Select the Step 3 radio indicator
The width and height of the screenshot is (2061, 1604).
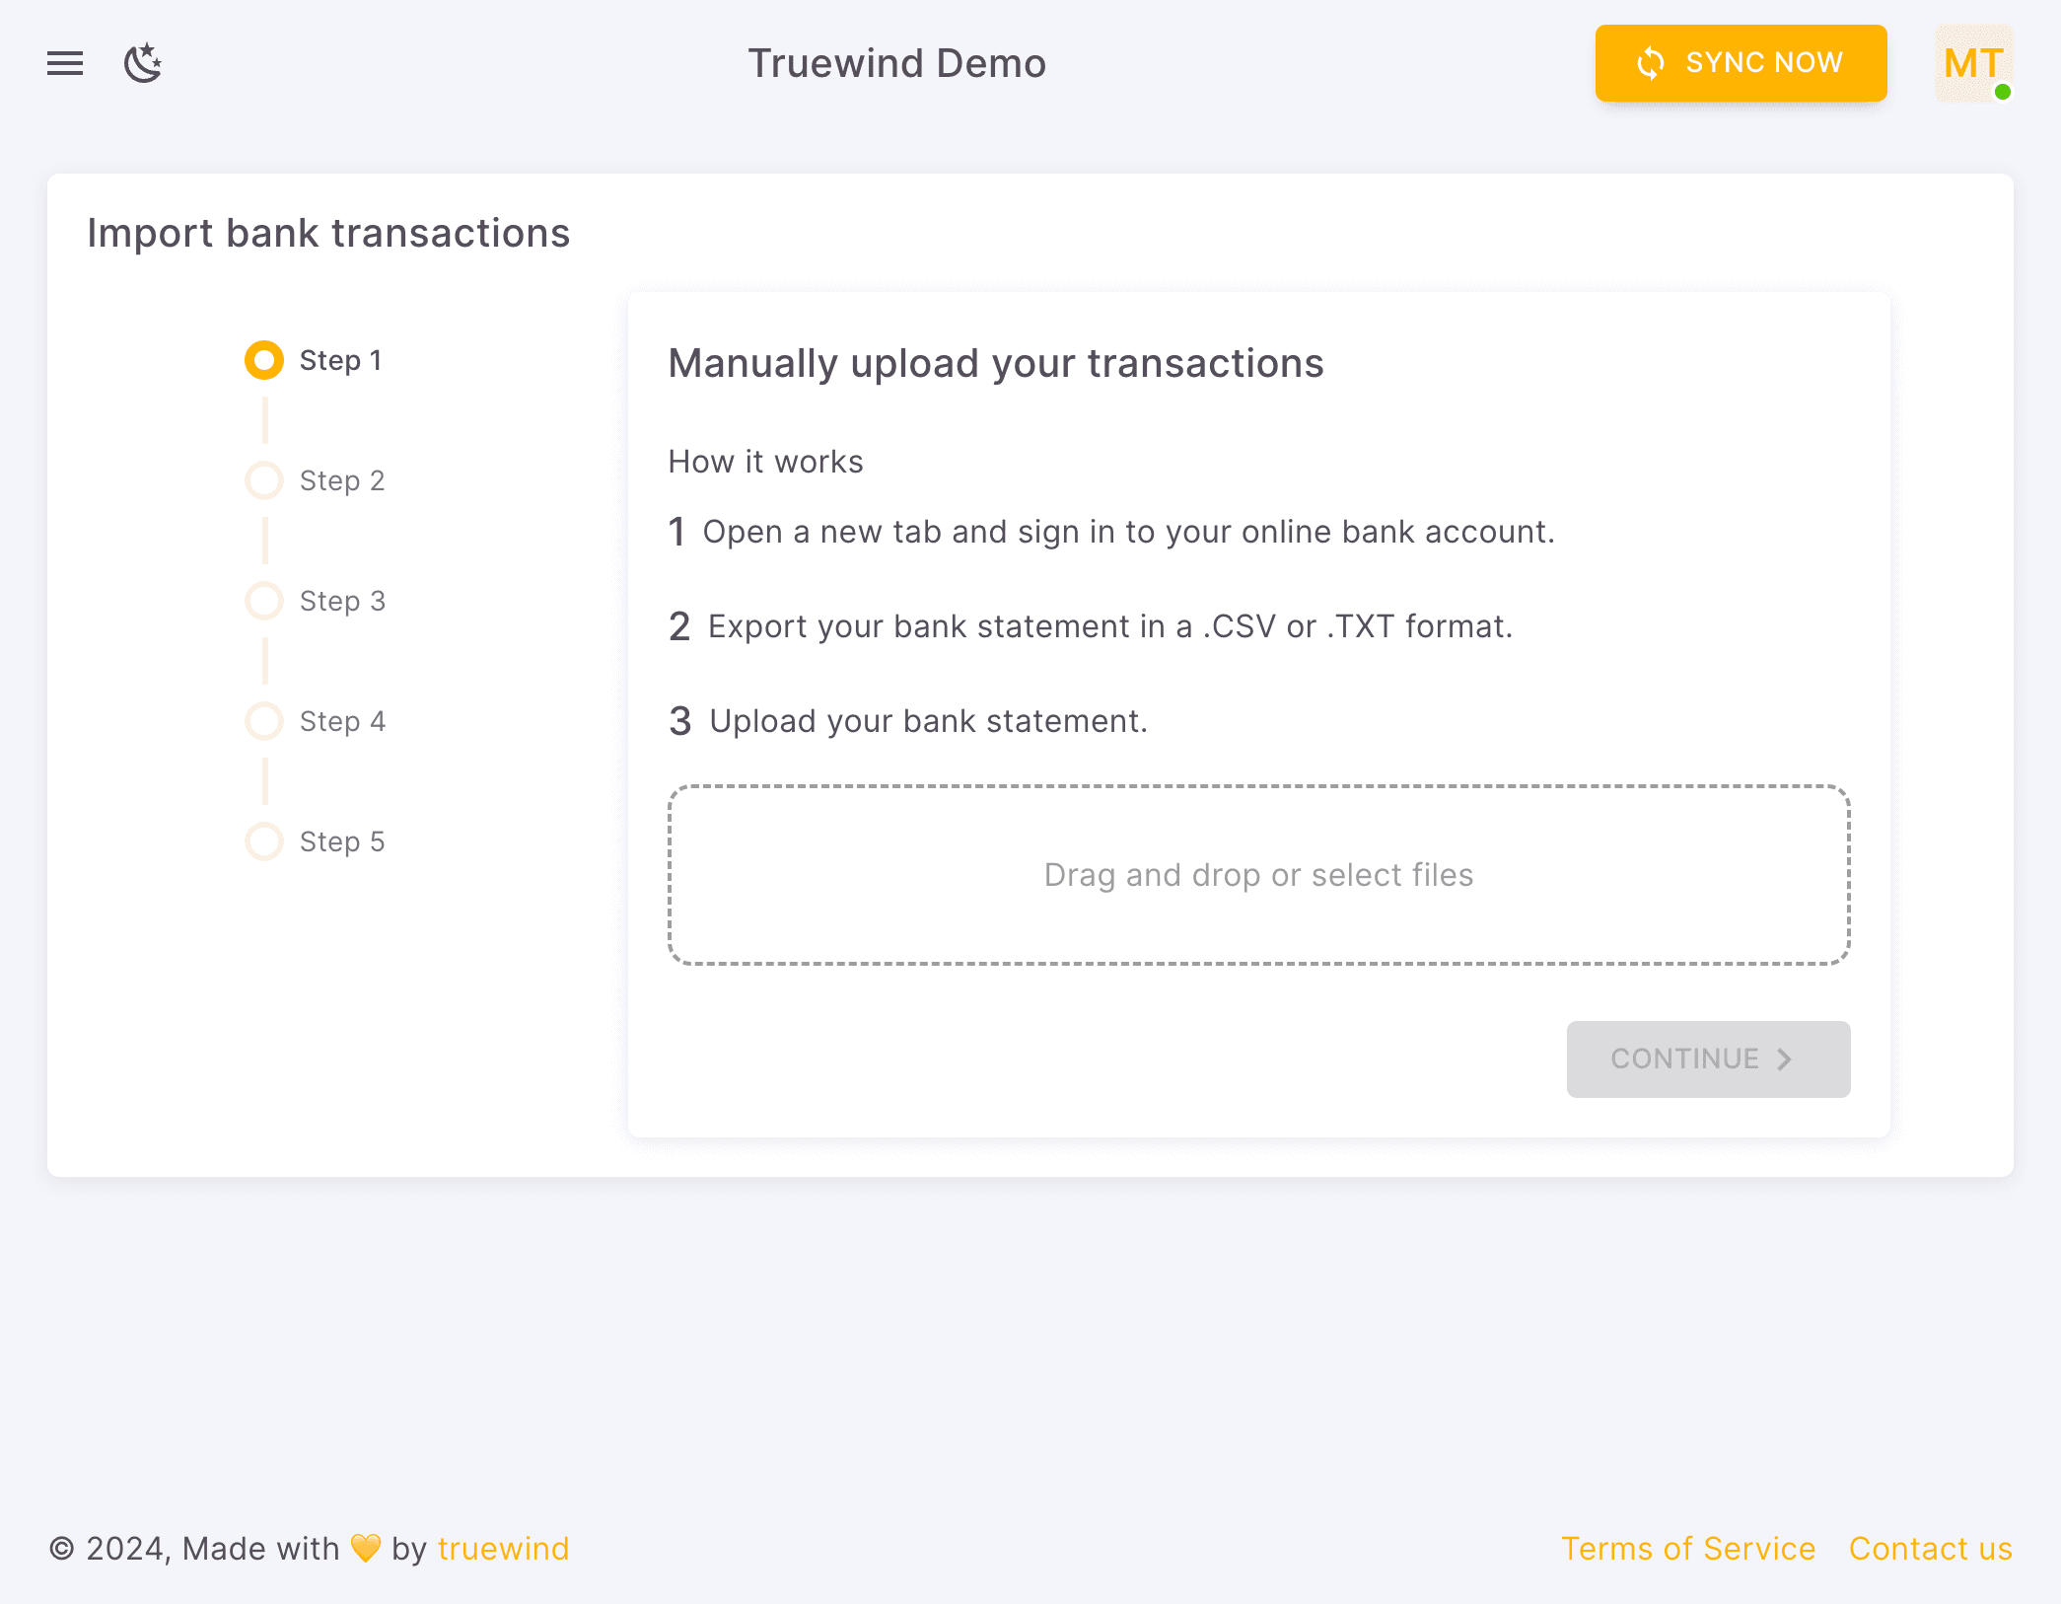pos(263,600)
